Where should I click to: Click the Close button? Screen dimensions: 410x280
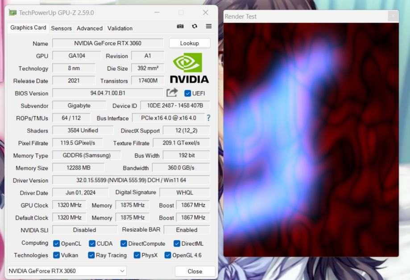point(195,271)
